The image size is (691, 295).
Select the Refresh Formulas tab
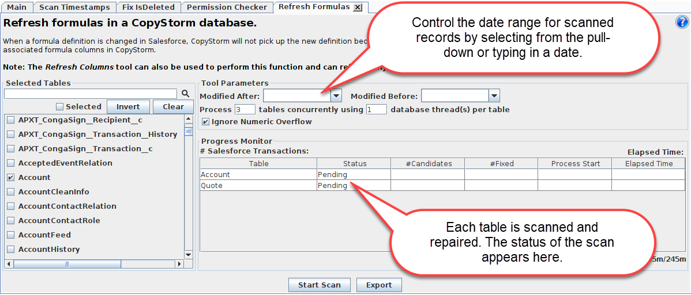314,7
